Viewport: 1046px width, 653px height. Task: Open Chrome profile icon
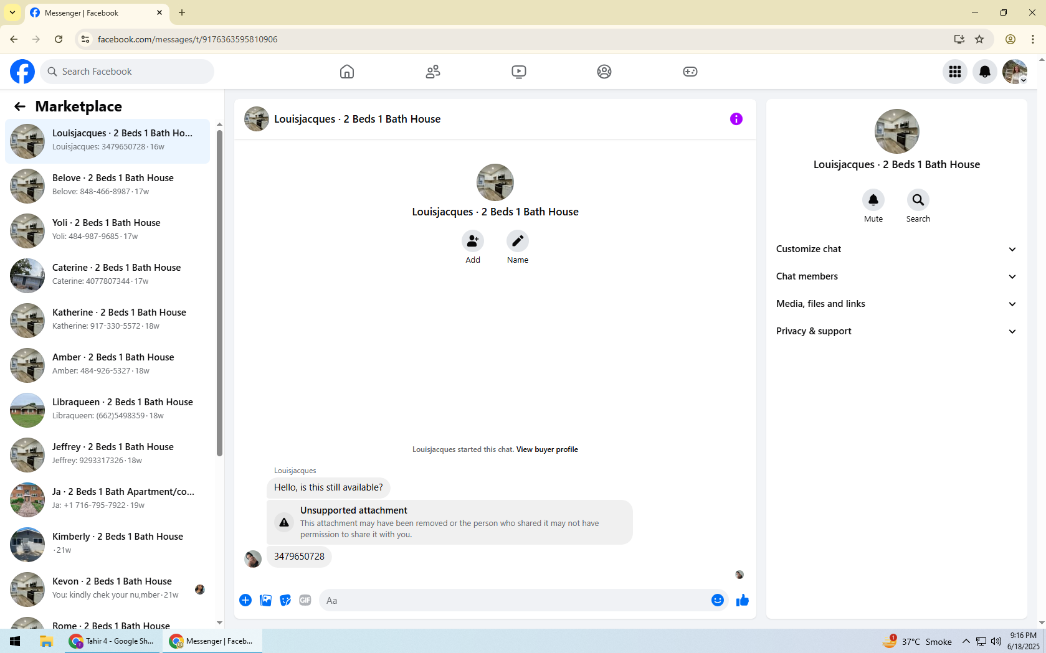1010,39
